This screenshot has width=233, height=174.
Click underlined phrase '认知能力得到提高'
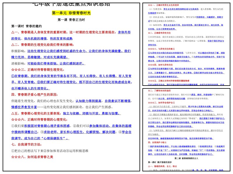click(89, 101)
